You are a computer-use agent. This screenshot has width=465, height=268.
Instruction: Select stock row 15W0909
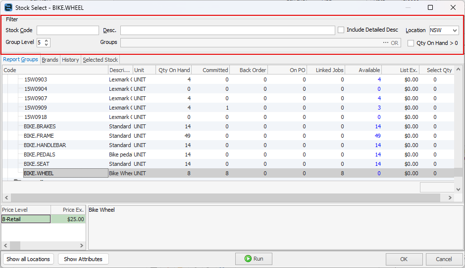(x=228, y=108)
